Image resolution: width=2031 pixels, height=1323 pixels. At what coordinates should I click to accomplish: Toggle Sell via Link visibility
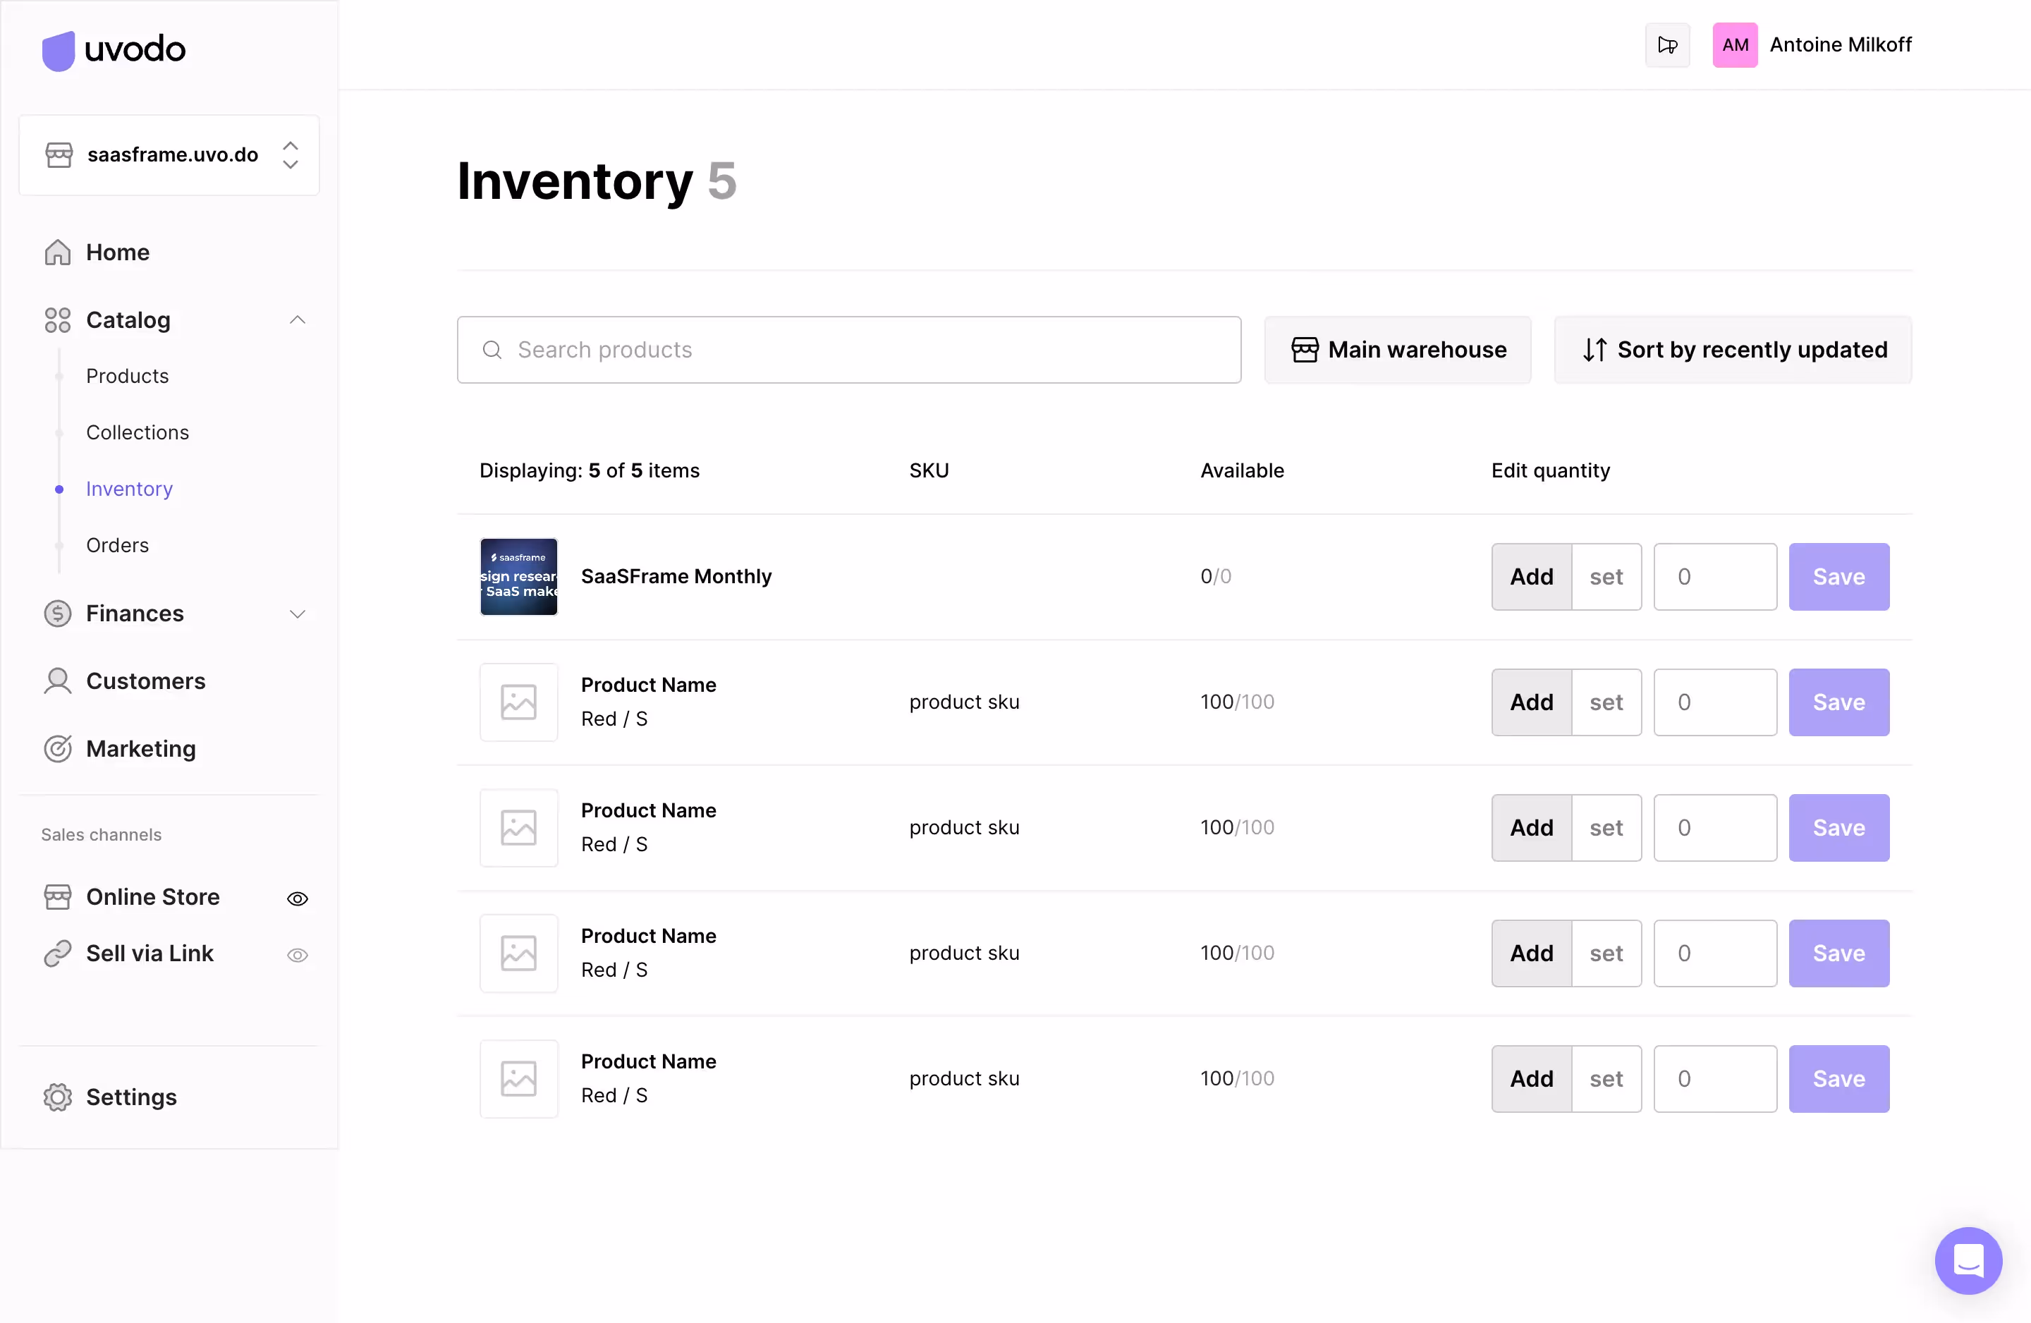pos(297,953)
